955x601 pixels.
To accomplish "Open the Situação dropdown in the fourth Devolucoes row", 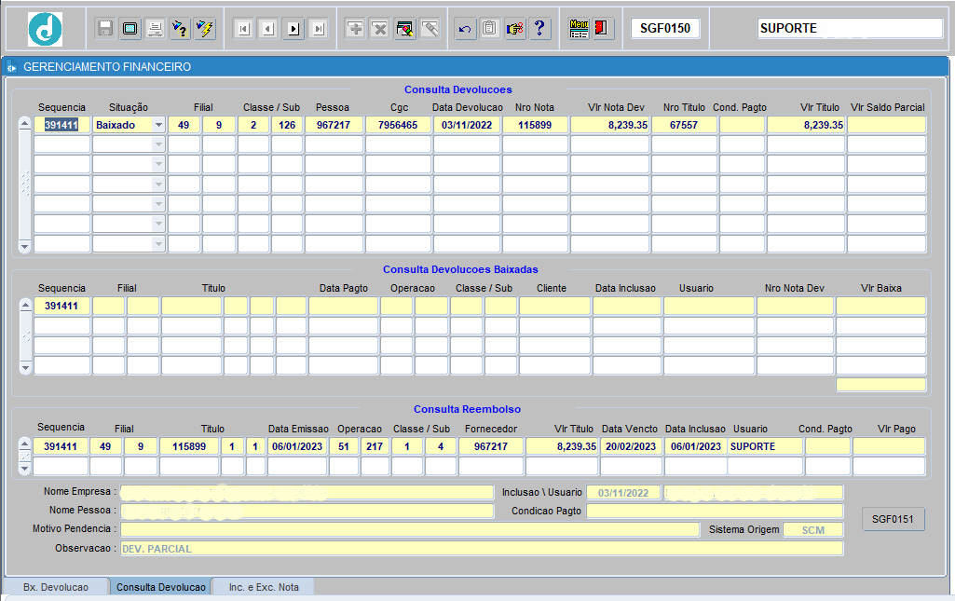I will 158,184.
